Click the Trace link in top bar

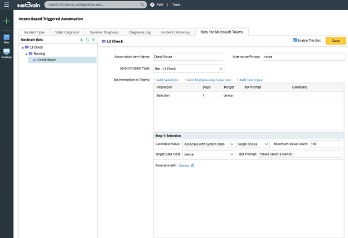[176, 4]
